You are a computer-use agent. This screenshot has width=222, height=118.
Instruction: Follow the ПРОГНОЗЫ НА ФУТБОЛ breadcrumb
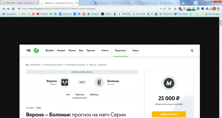click(76, 65)
